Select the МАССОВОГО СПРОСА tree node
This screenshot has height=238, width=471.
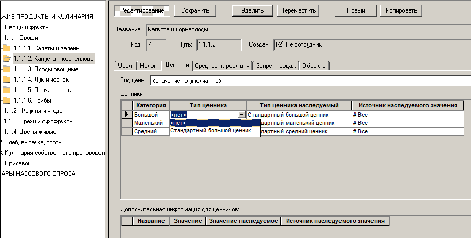coord(38,174)
